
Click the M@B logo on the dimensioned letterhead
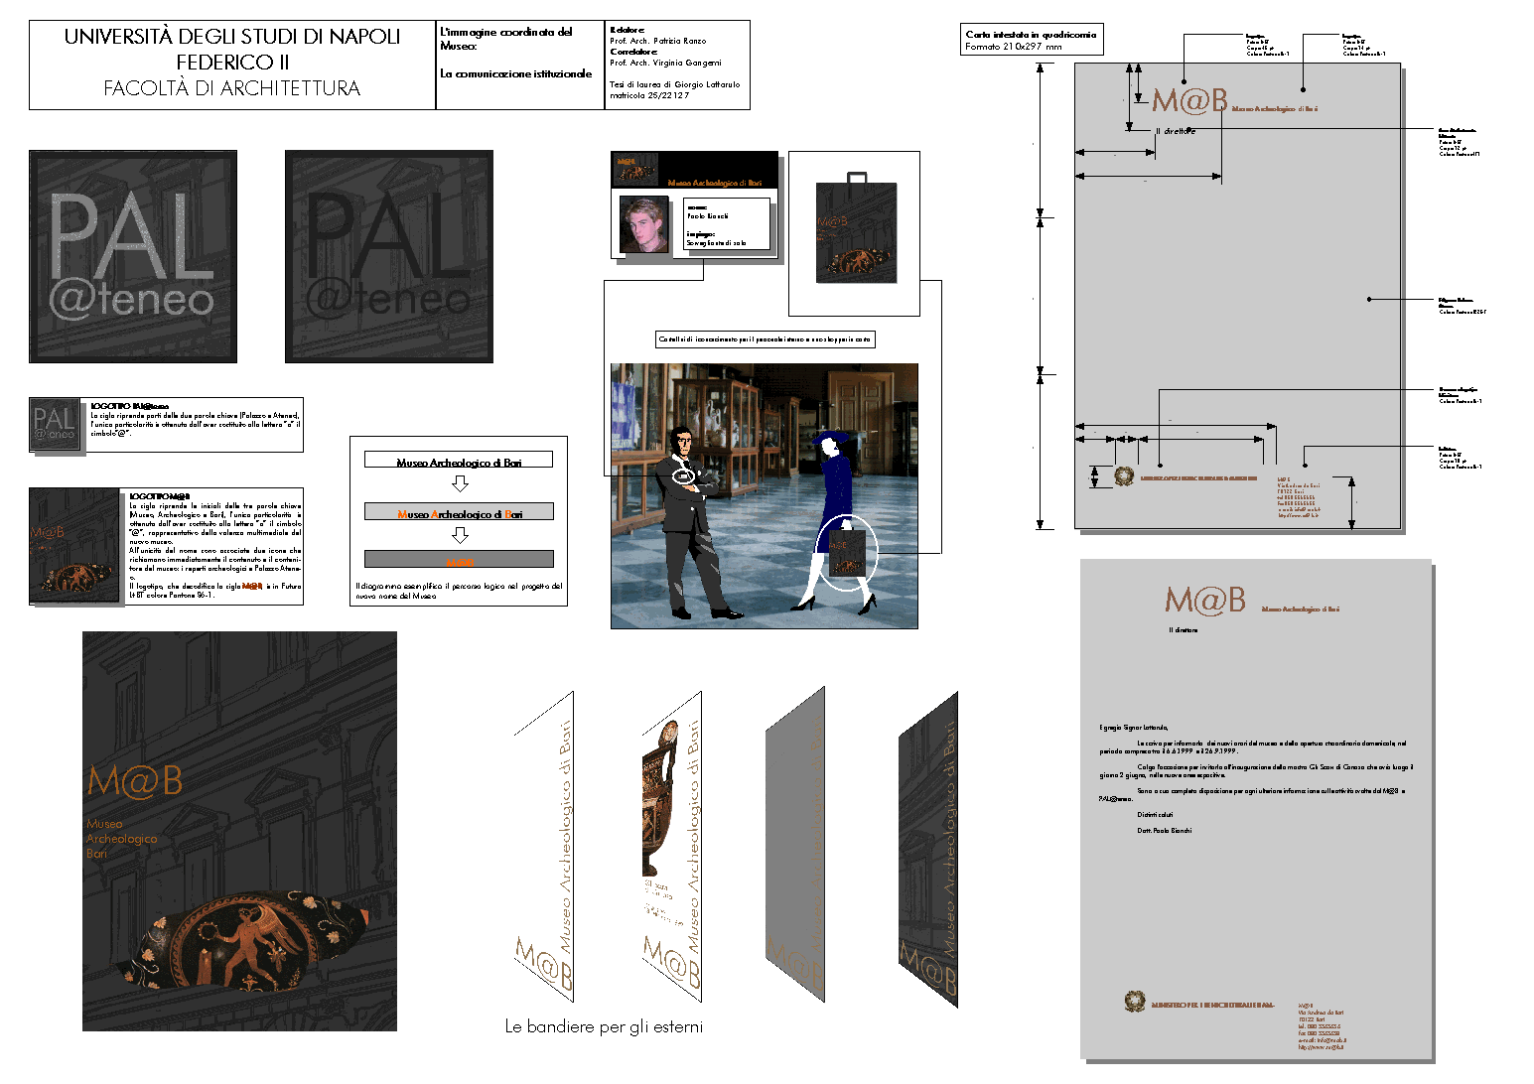(x=1189, y=100)
